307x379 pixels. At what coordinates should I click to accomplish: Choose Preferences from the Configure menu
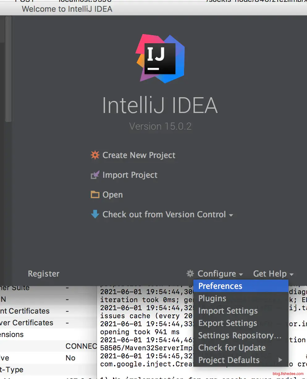(220, 286)
